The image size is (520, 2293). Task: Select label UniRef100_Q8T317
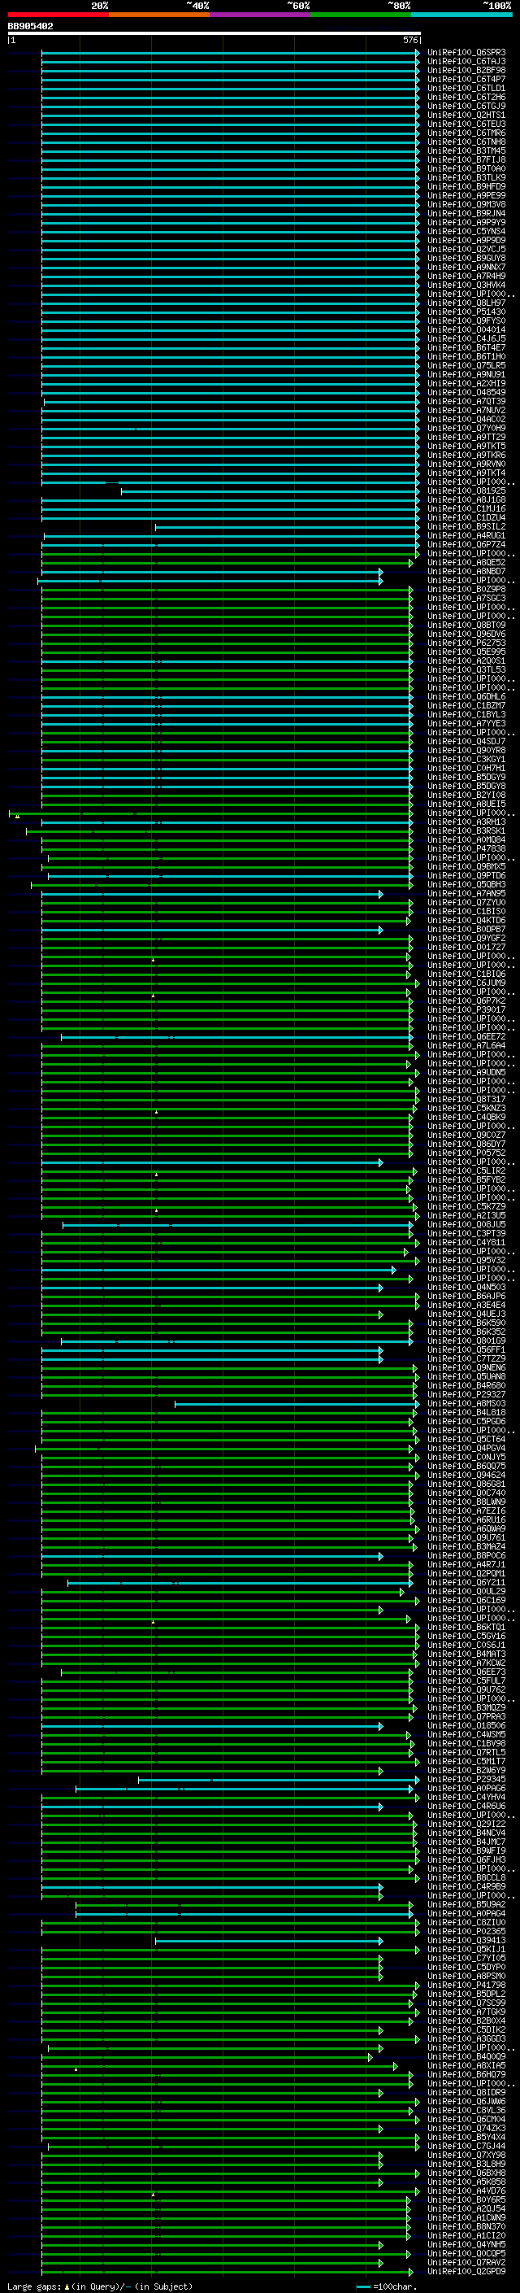466,1100
